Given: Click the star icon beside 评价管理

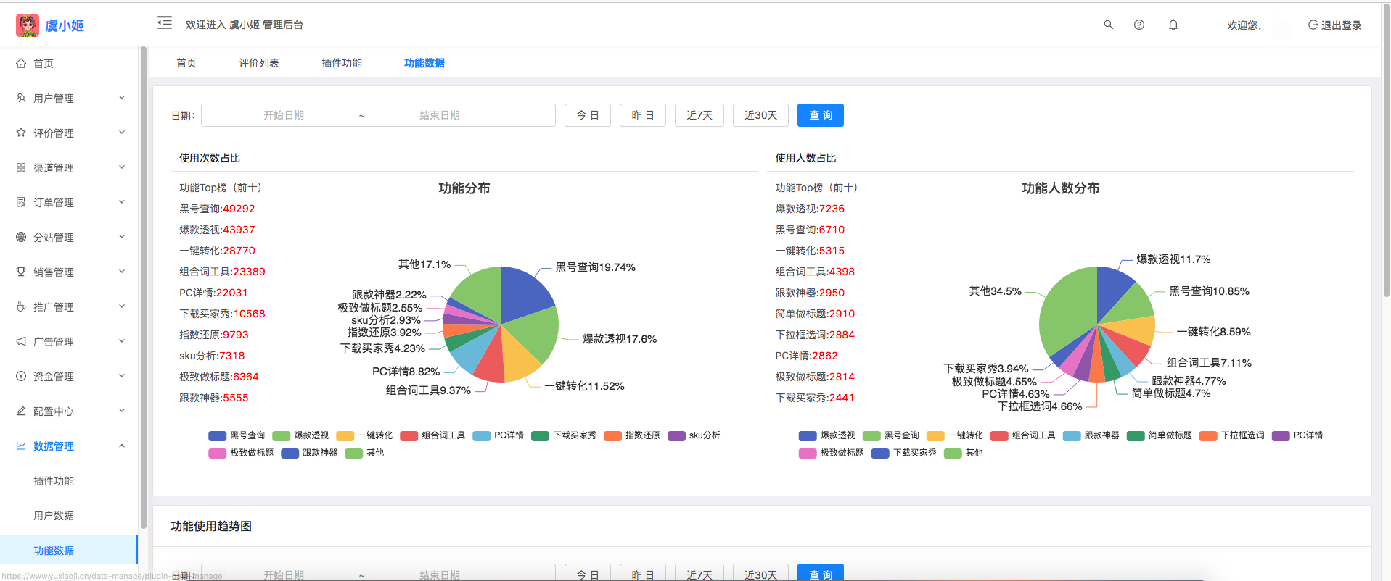Looking at the screenshot, I should (x=21, y=133).
